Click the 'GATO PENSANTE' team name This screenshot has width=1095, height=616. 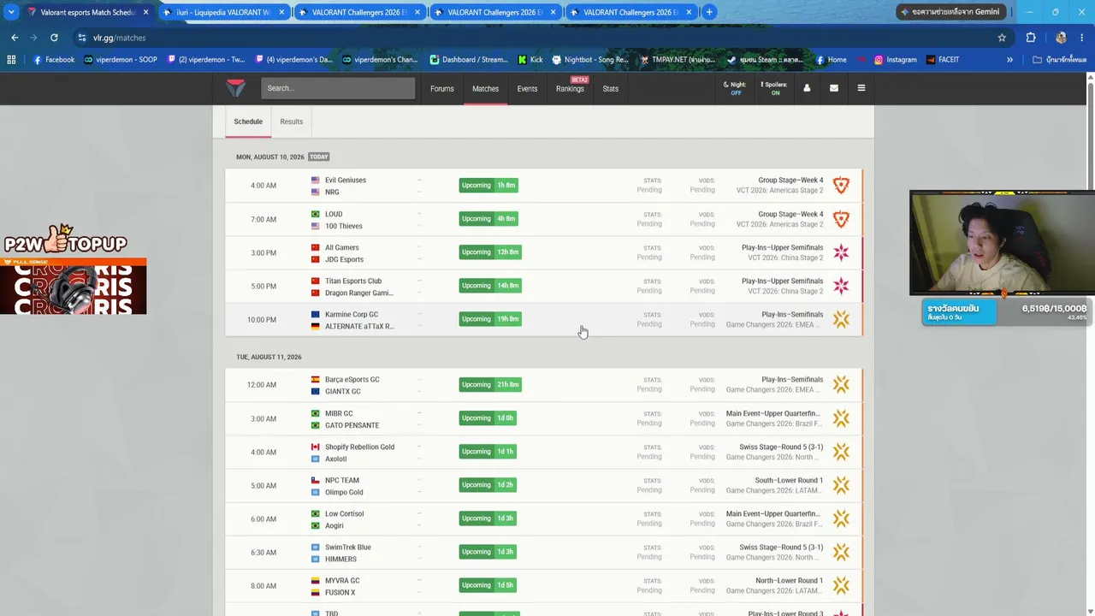coord(352,425)
